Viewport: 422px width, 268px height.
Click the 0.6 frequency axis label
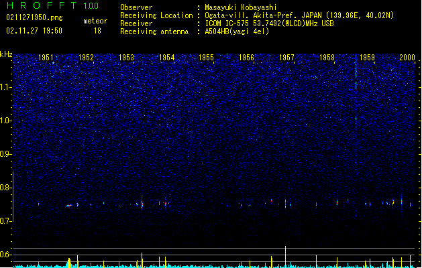(x=6, y=255)
